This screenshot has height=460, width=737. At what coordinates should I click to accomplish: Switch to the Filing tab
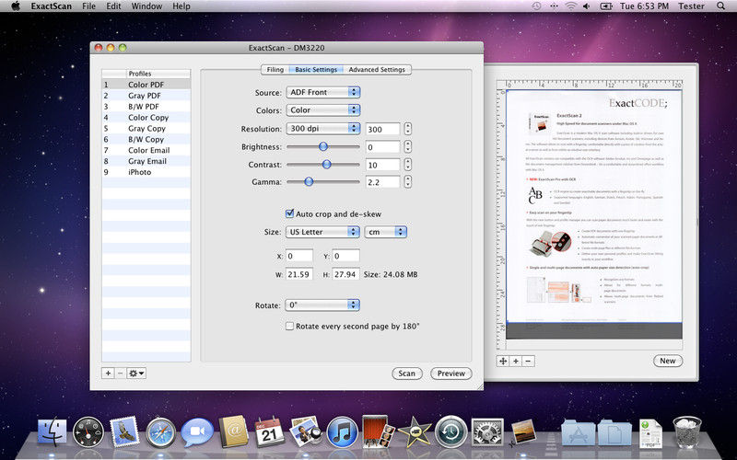[275, 70]
